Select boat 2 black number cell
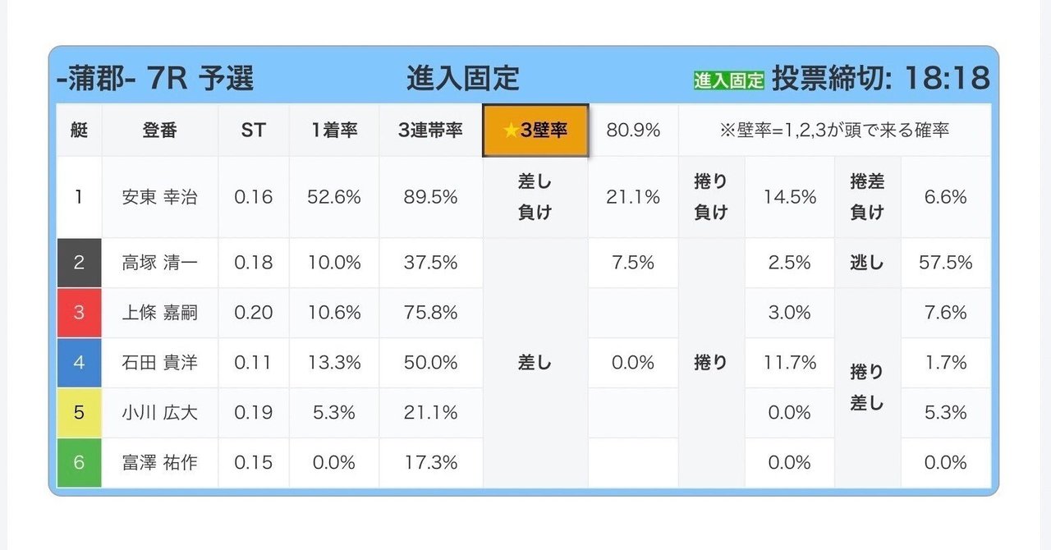The width and height of the screenshot is (1051, 550). pyautogui.click(x=79, y=263)
